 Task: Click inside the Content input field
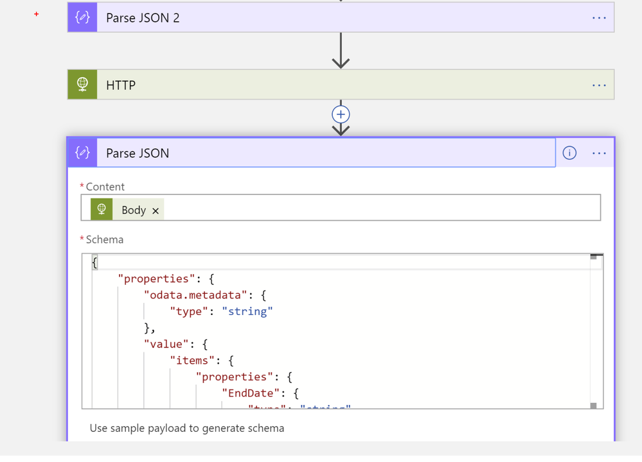(x=341, y=208)
